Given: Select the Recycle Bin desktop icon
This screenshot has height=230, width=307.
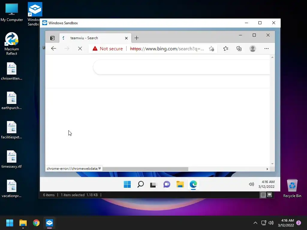Looking at the screenshot, I should click(292, 188).
